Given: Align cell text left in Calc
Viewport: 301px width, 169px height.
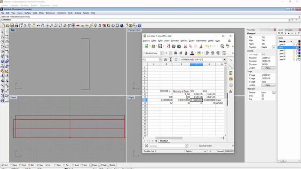Looking at the screenshot, I should [x=207, y=53].
